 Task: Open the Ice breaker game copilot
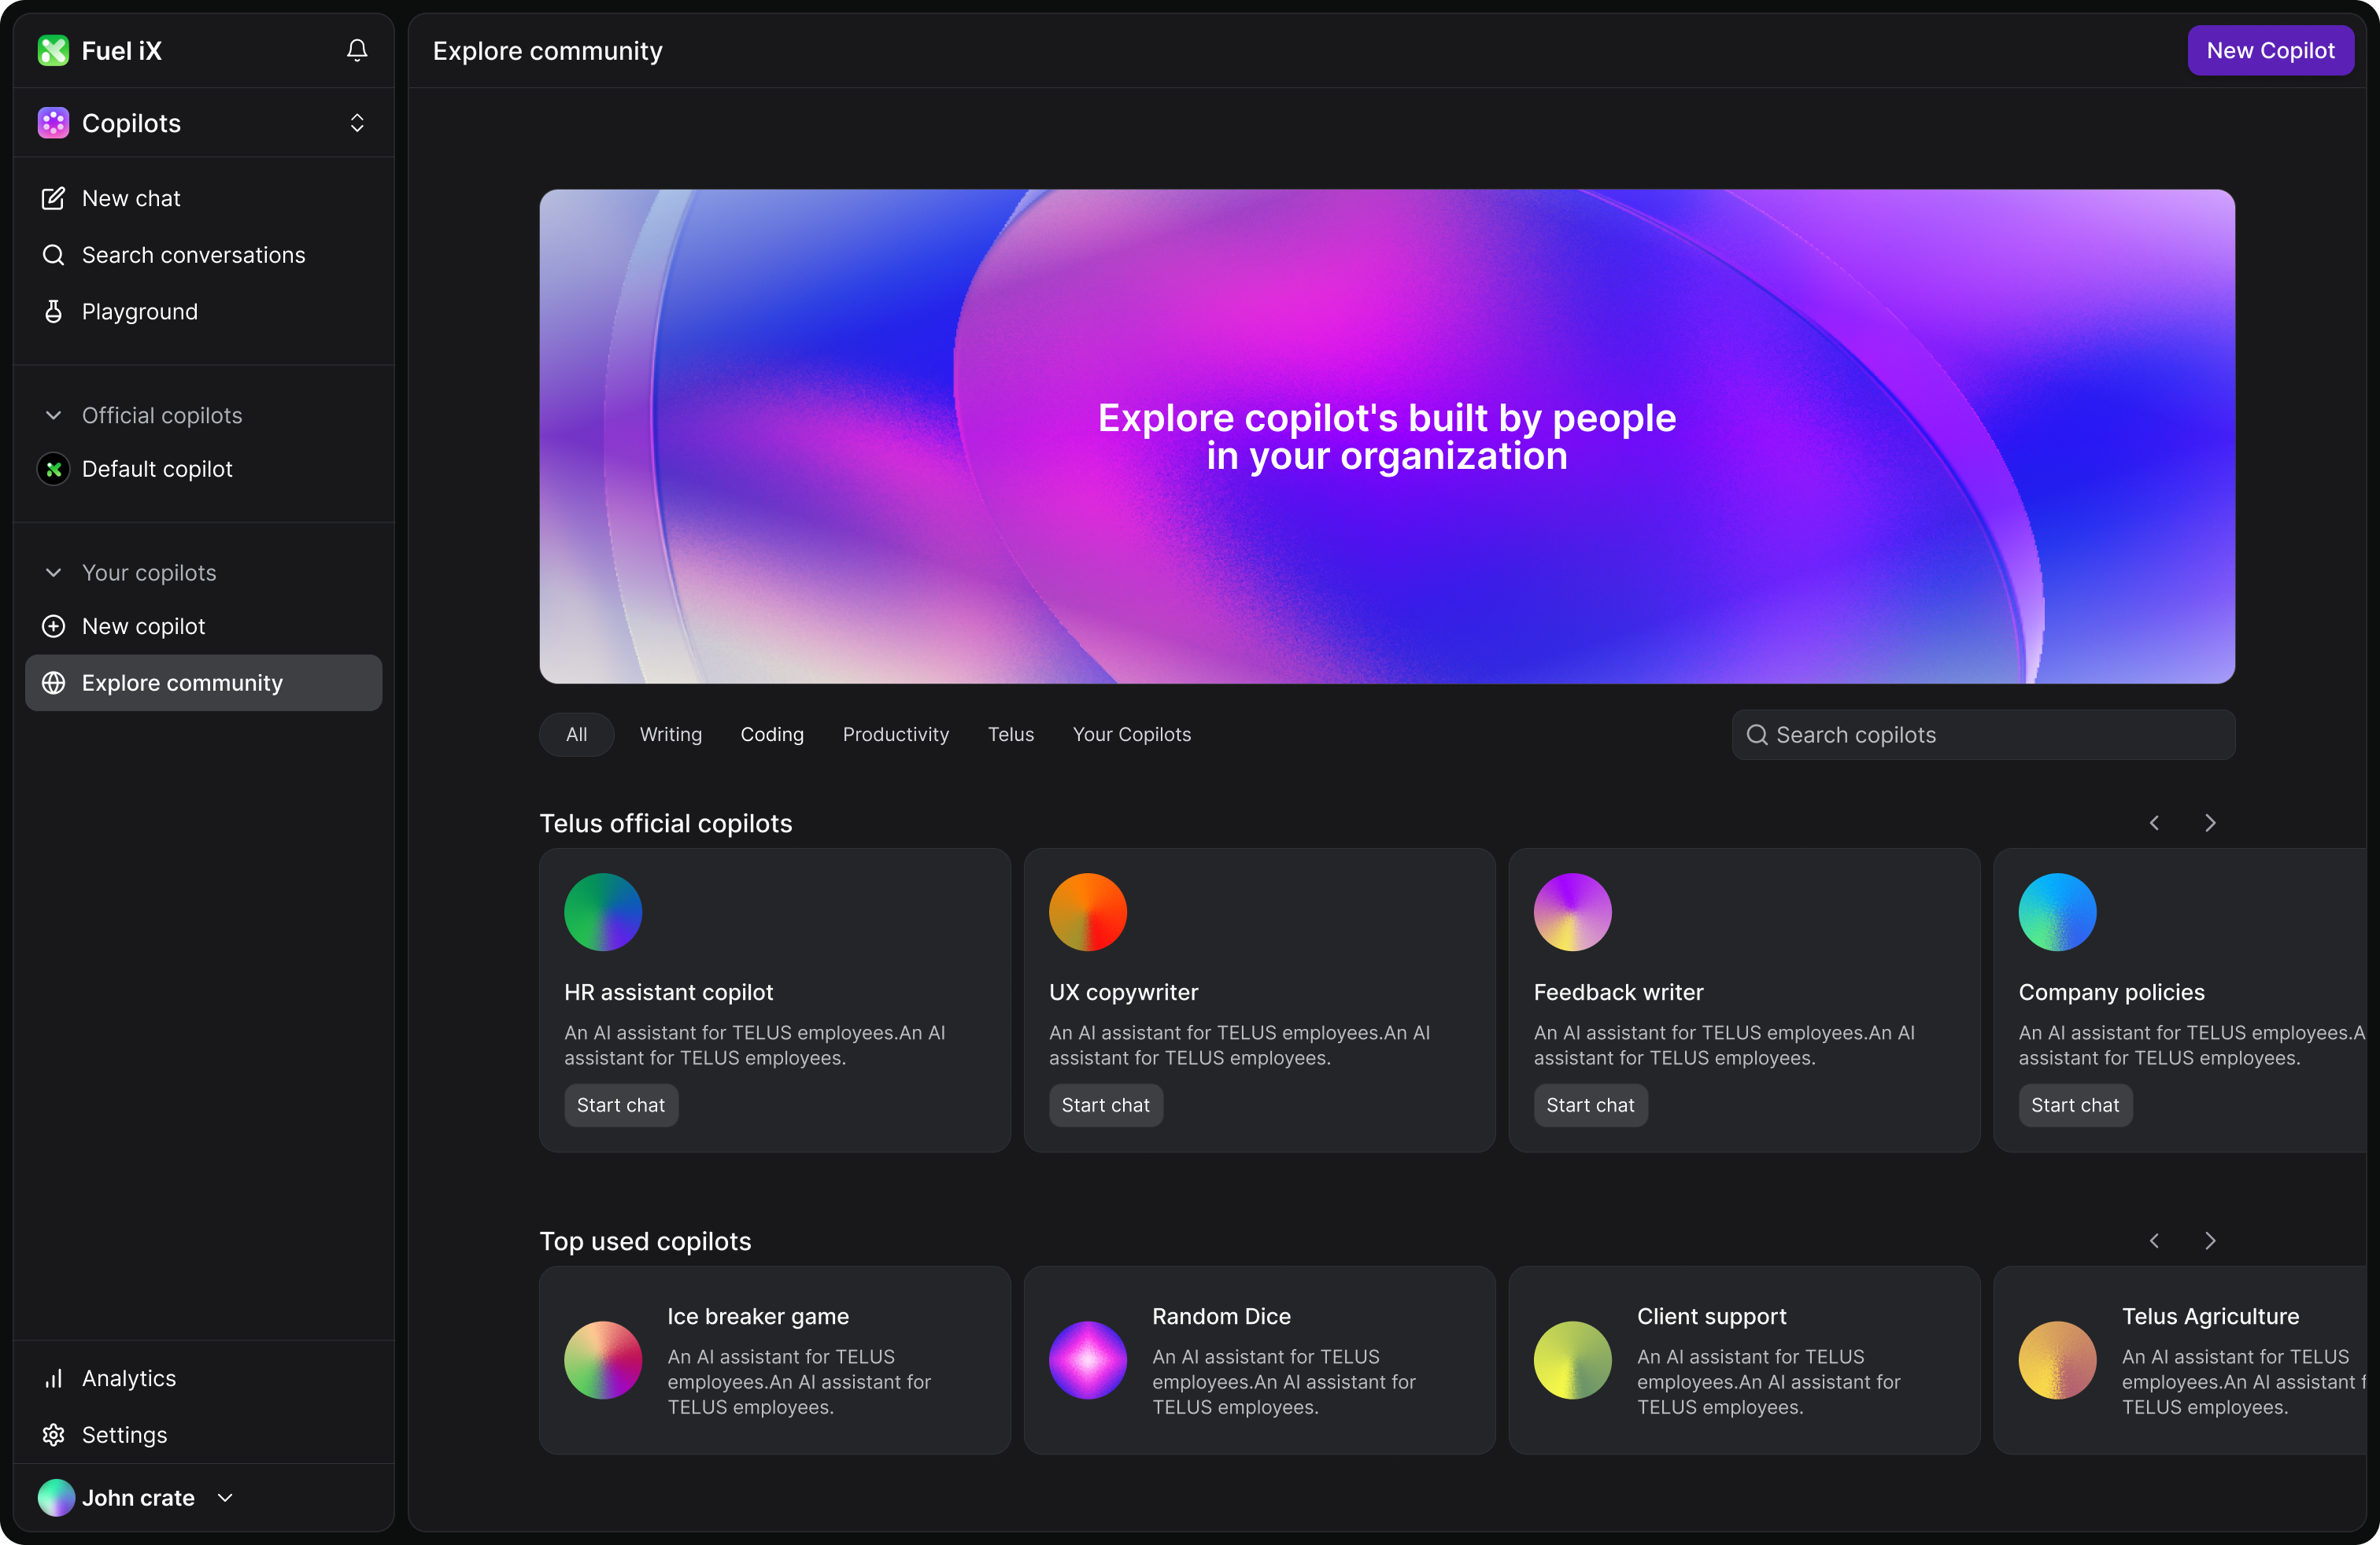(775, 1360)
